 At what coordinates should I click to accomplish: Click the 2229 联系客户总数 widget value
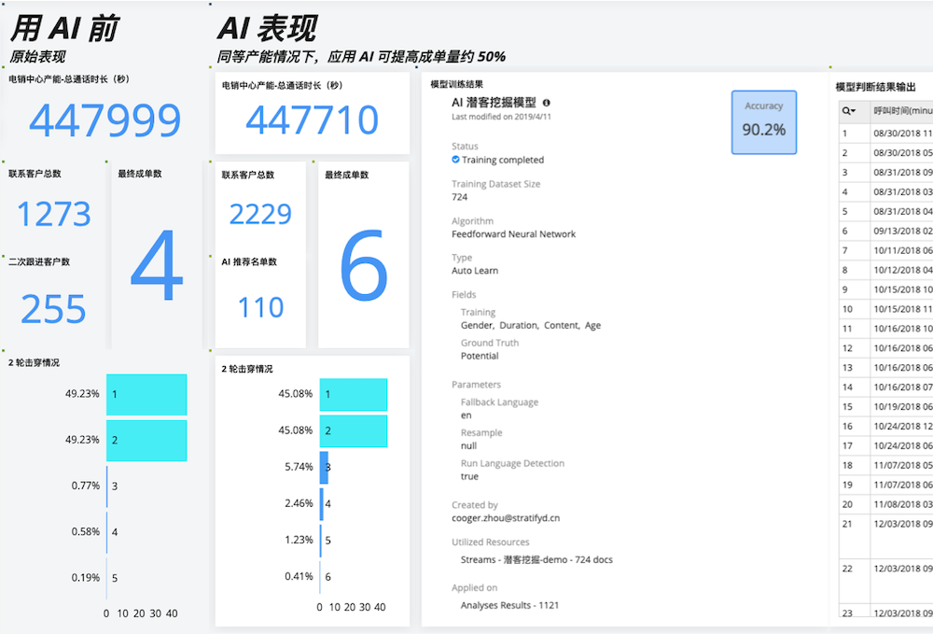(260, 214)
